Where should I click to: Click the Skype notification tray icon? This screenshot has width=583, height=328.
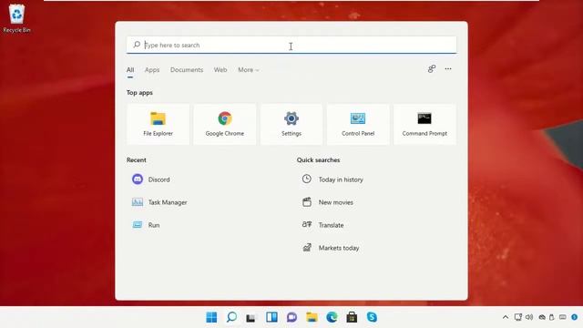[575, 317]
